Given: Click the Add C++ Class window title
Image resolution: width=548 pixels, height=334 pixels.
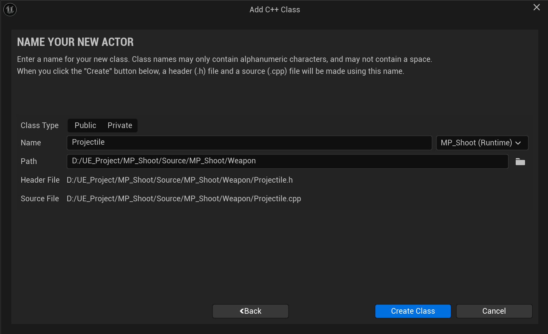Looking at the screenshot, I should tap(274, 10).
